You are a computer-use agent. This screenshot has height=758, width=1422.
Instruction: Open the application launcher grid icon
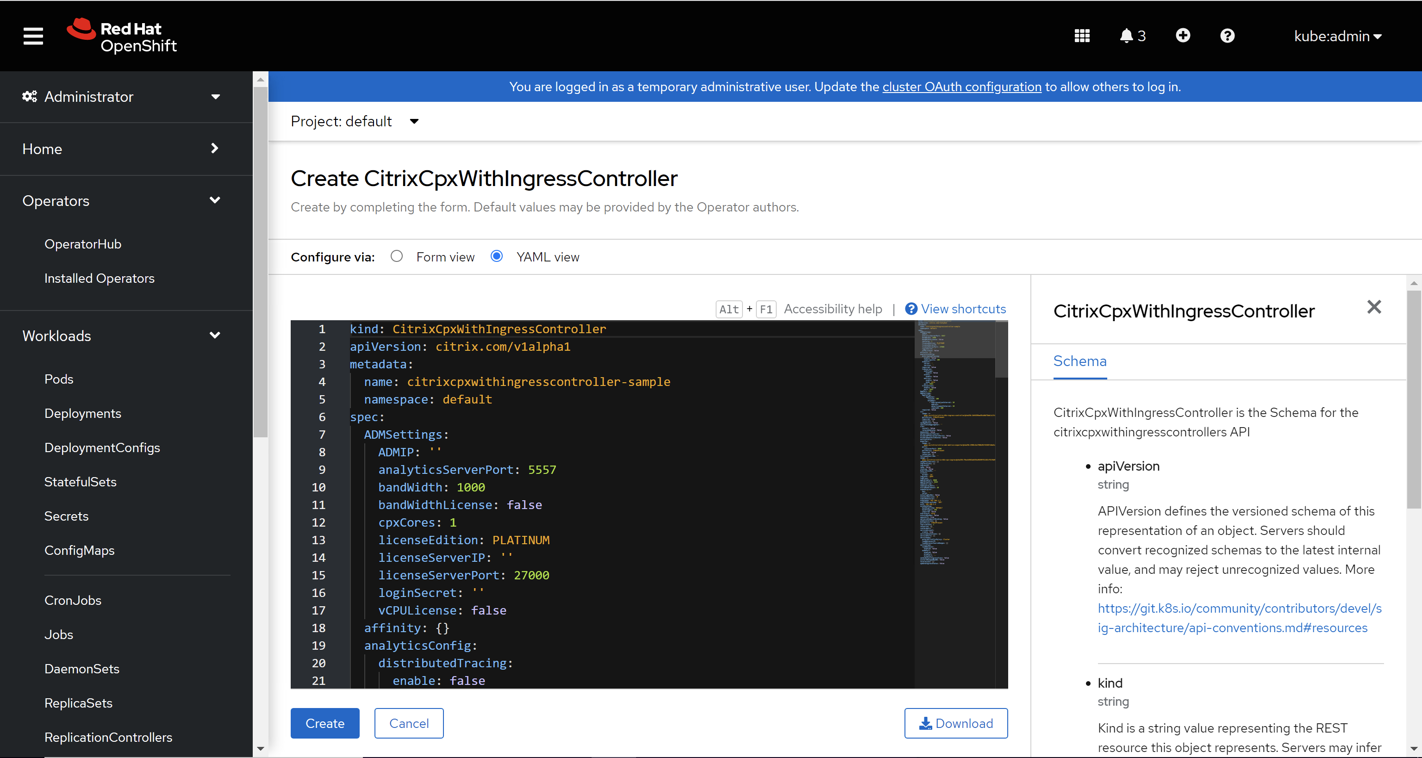[x=1082, y=36]
